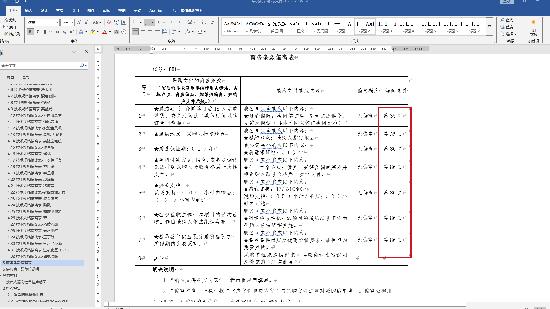Apply the 标题 1 style
This screenshot has width=550, height=309.
343,27
